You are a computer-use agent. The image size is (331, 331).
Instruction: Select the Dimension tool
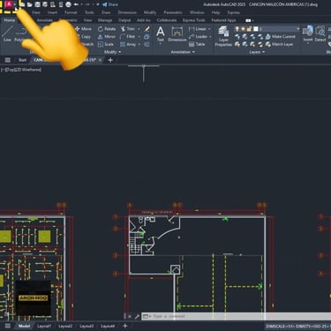(177, 34)
